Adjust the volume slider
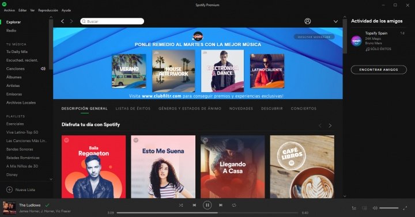The height and width of the screenshot is (217, 415). point(389,208)
